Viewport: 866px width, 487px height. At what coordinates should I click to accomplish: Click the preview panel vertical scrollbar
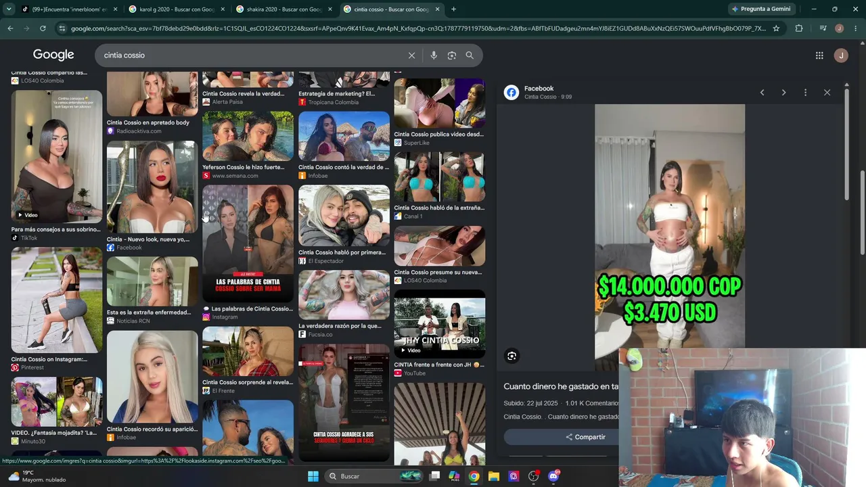click(846, 144)
